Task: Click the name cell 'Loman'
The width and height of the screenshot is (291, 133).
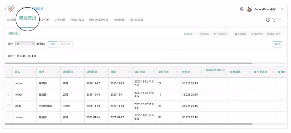Action: (x=19, y=83)
